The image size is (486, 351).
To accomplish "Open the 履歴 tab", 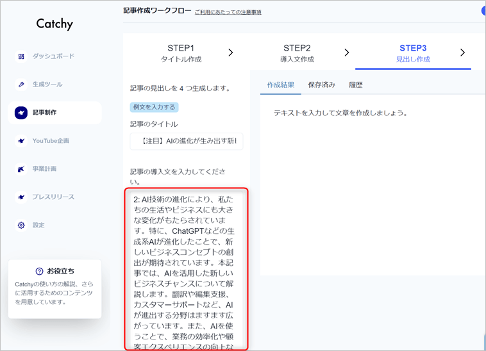I will click(355, 85).
